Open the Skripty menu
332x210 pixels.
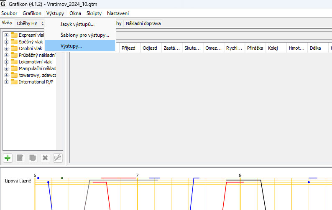pyautogui.click(x=94, y=13)
